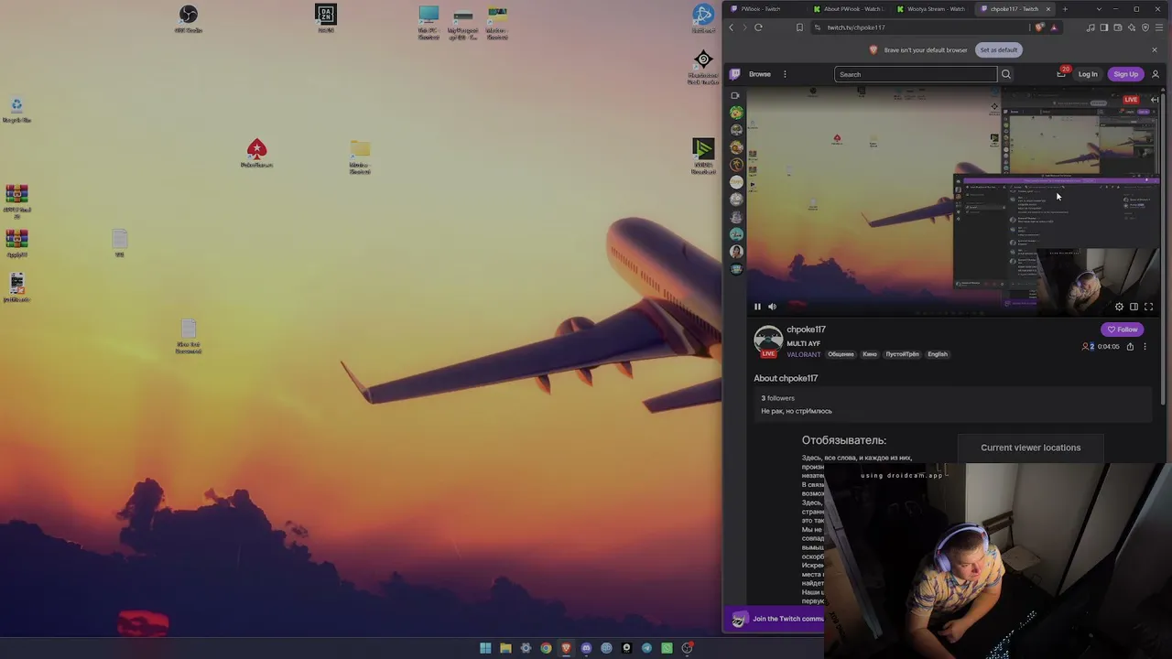Open Brave browser taskbar icon

point(566,648)
